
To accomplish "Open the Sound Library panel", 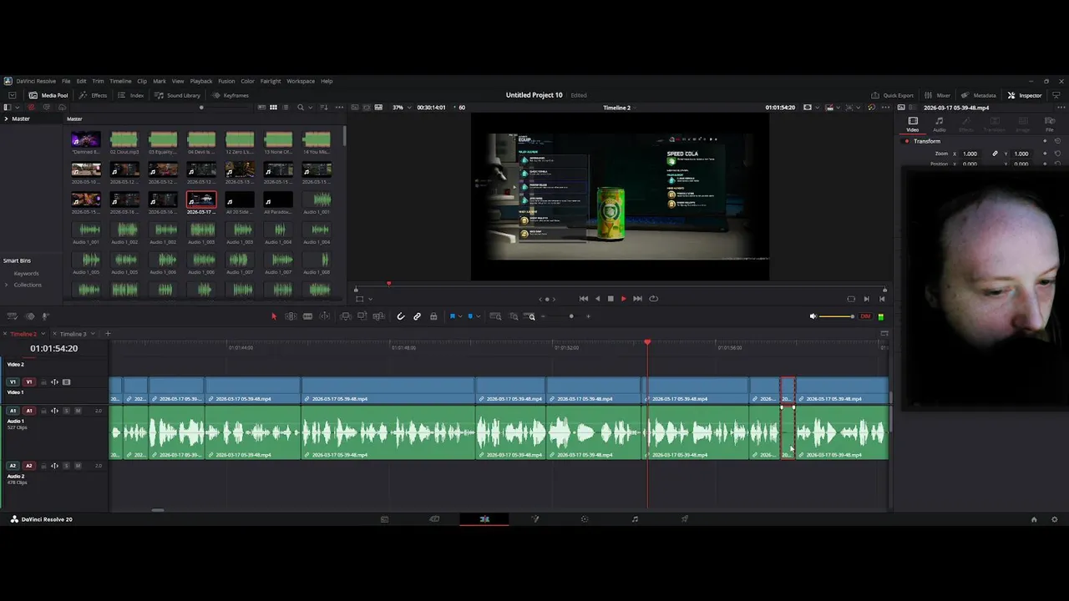I will pyautogui.click(x=178, y=95).
